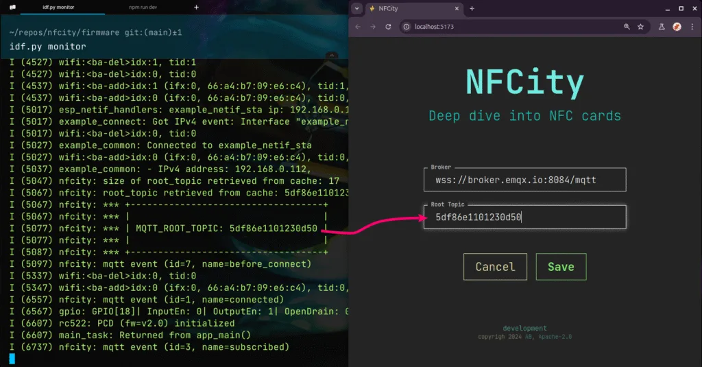Maximize the browser window
702x367 pixels.
(x=681, y=8)
